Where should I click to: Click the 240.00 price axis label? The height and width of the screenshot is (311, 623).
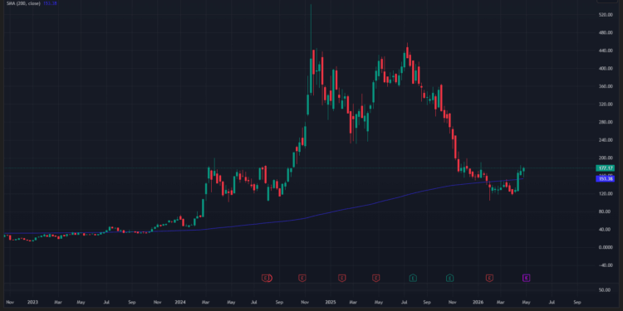point(605,140)
